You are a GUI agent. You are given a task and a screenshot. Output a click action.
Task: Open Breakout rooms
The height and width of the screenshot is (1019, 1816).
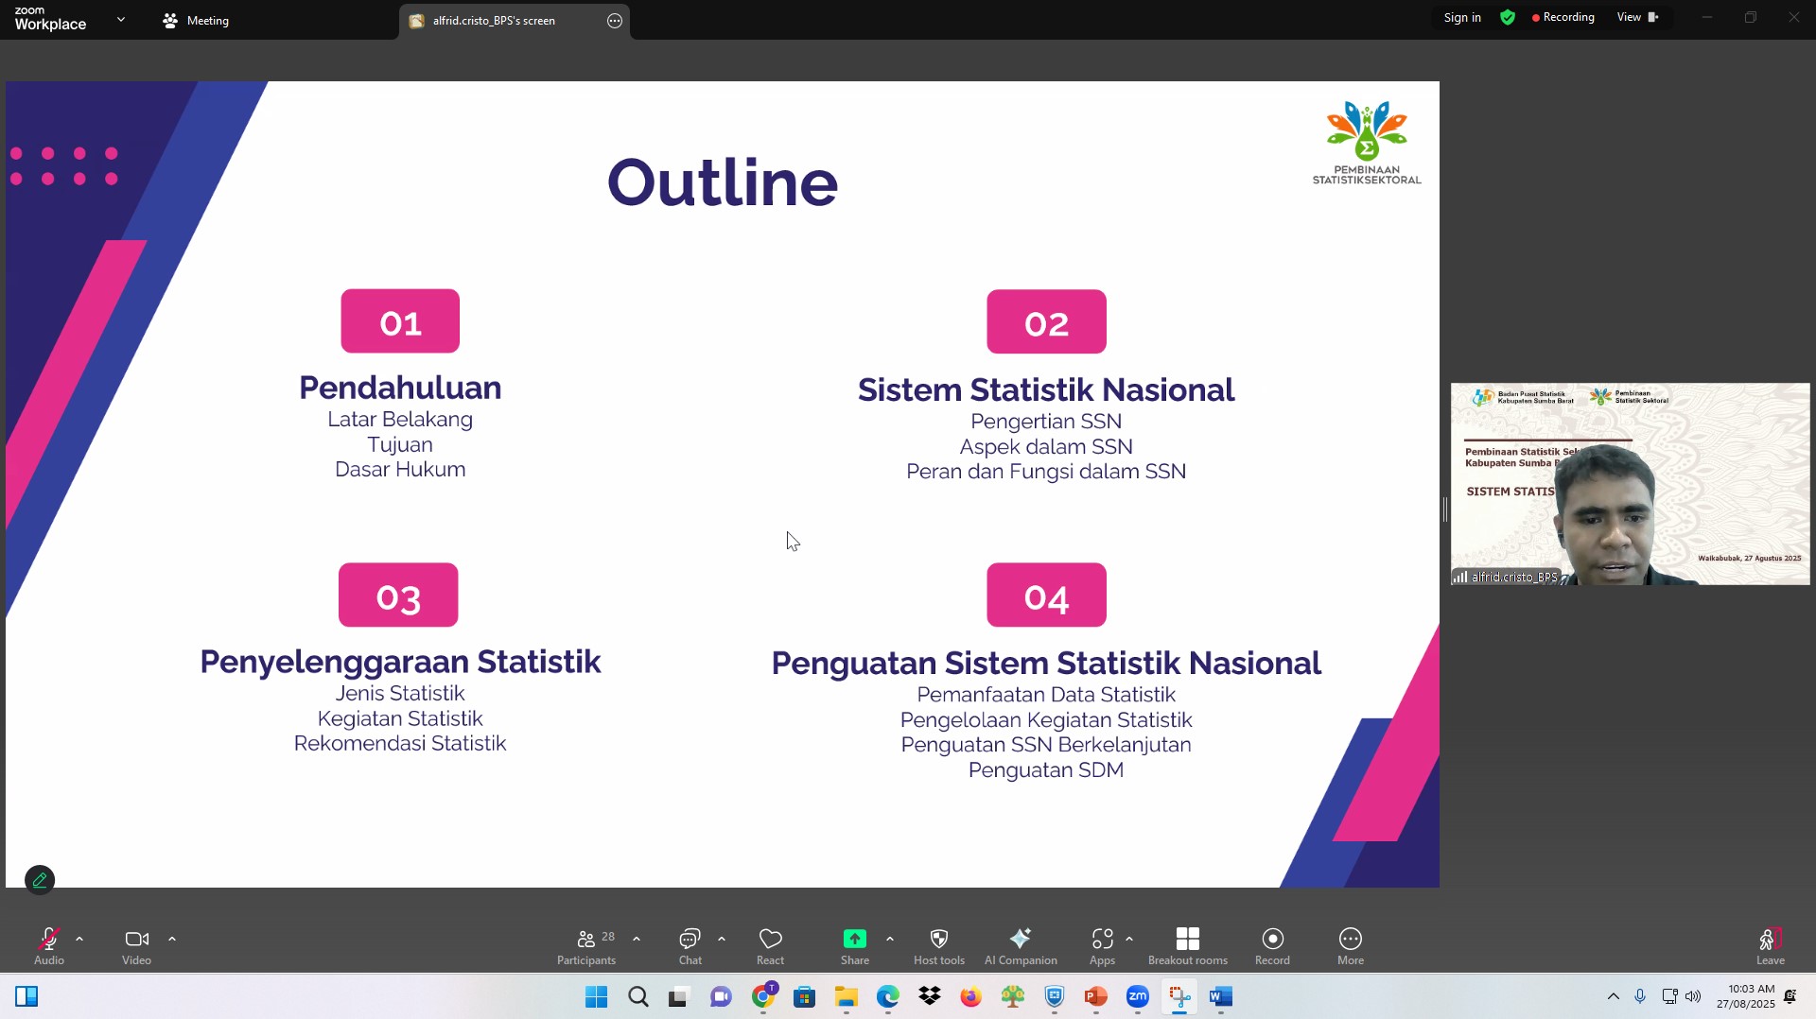[1187, 946]
